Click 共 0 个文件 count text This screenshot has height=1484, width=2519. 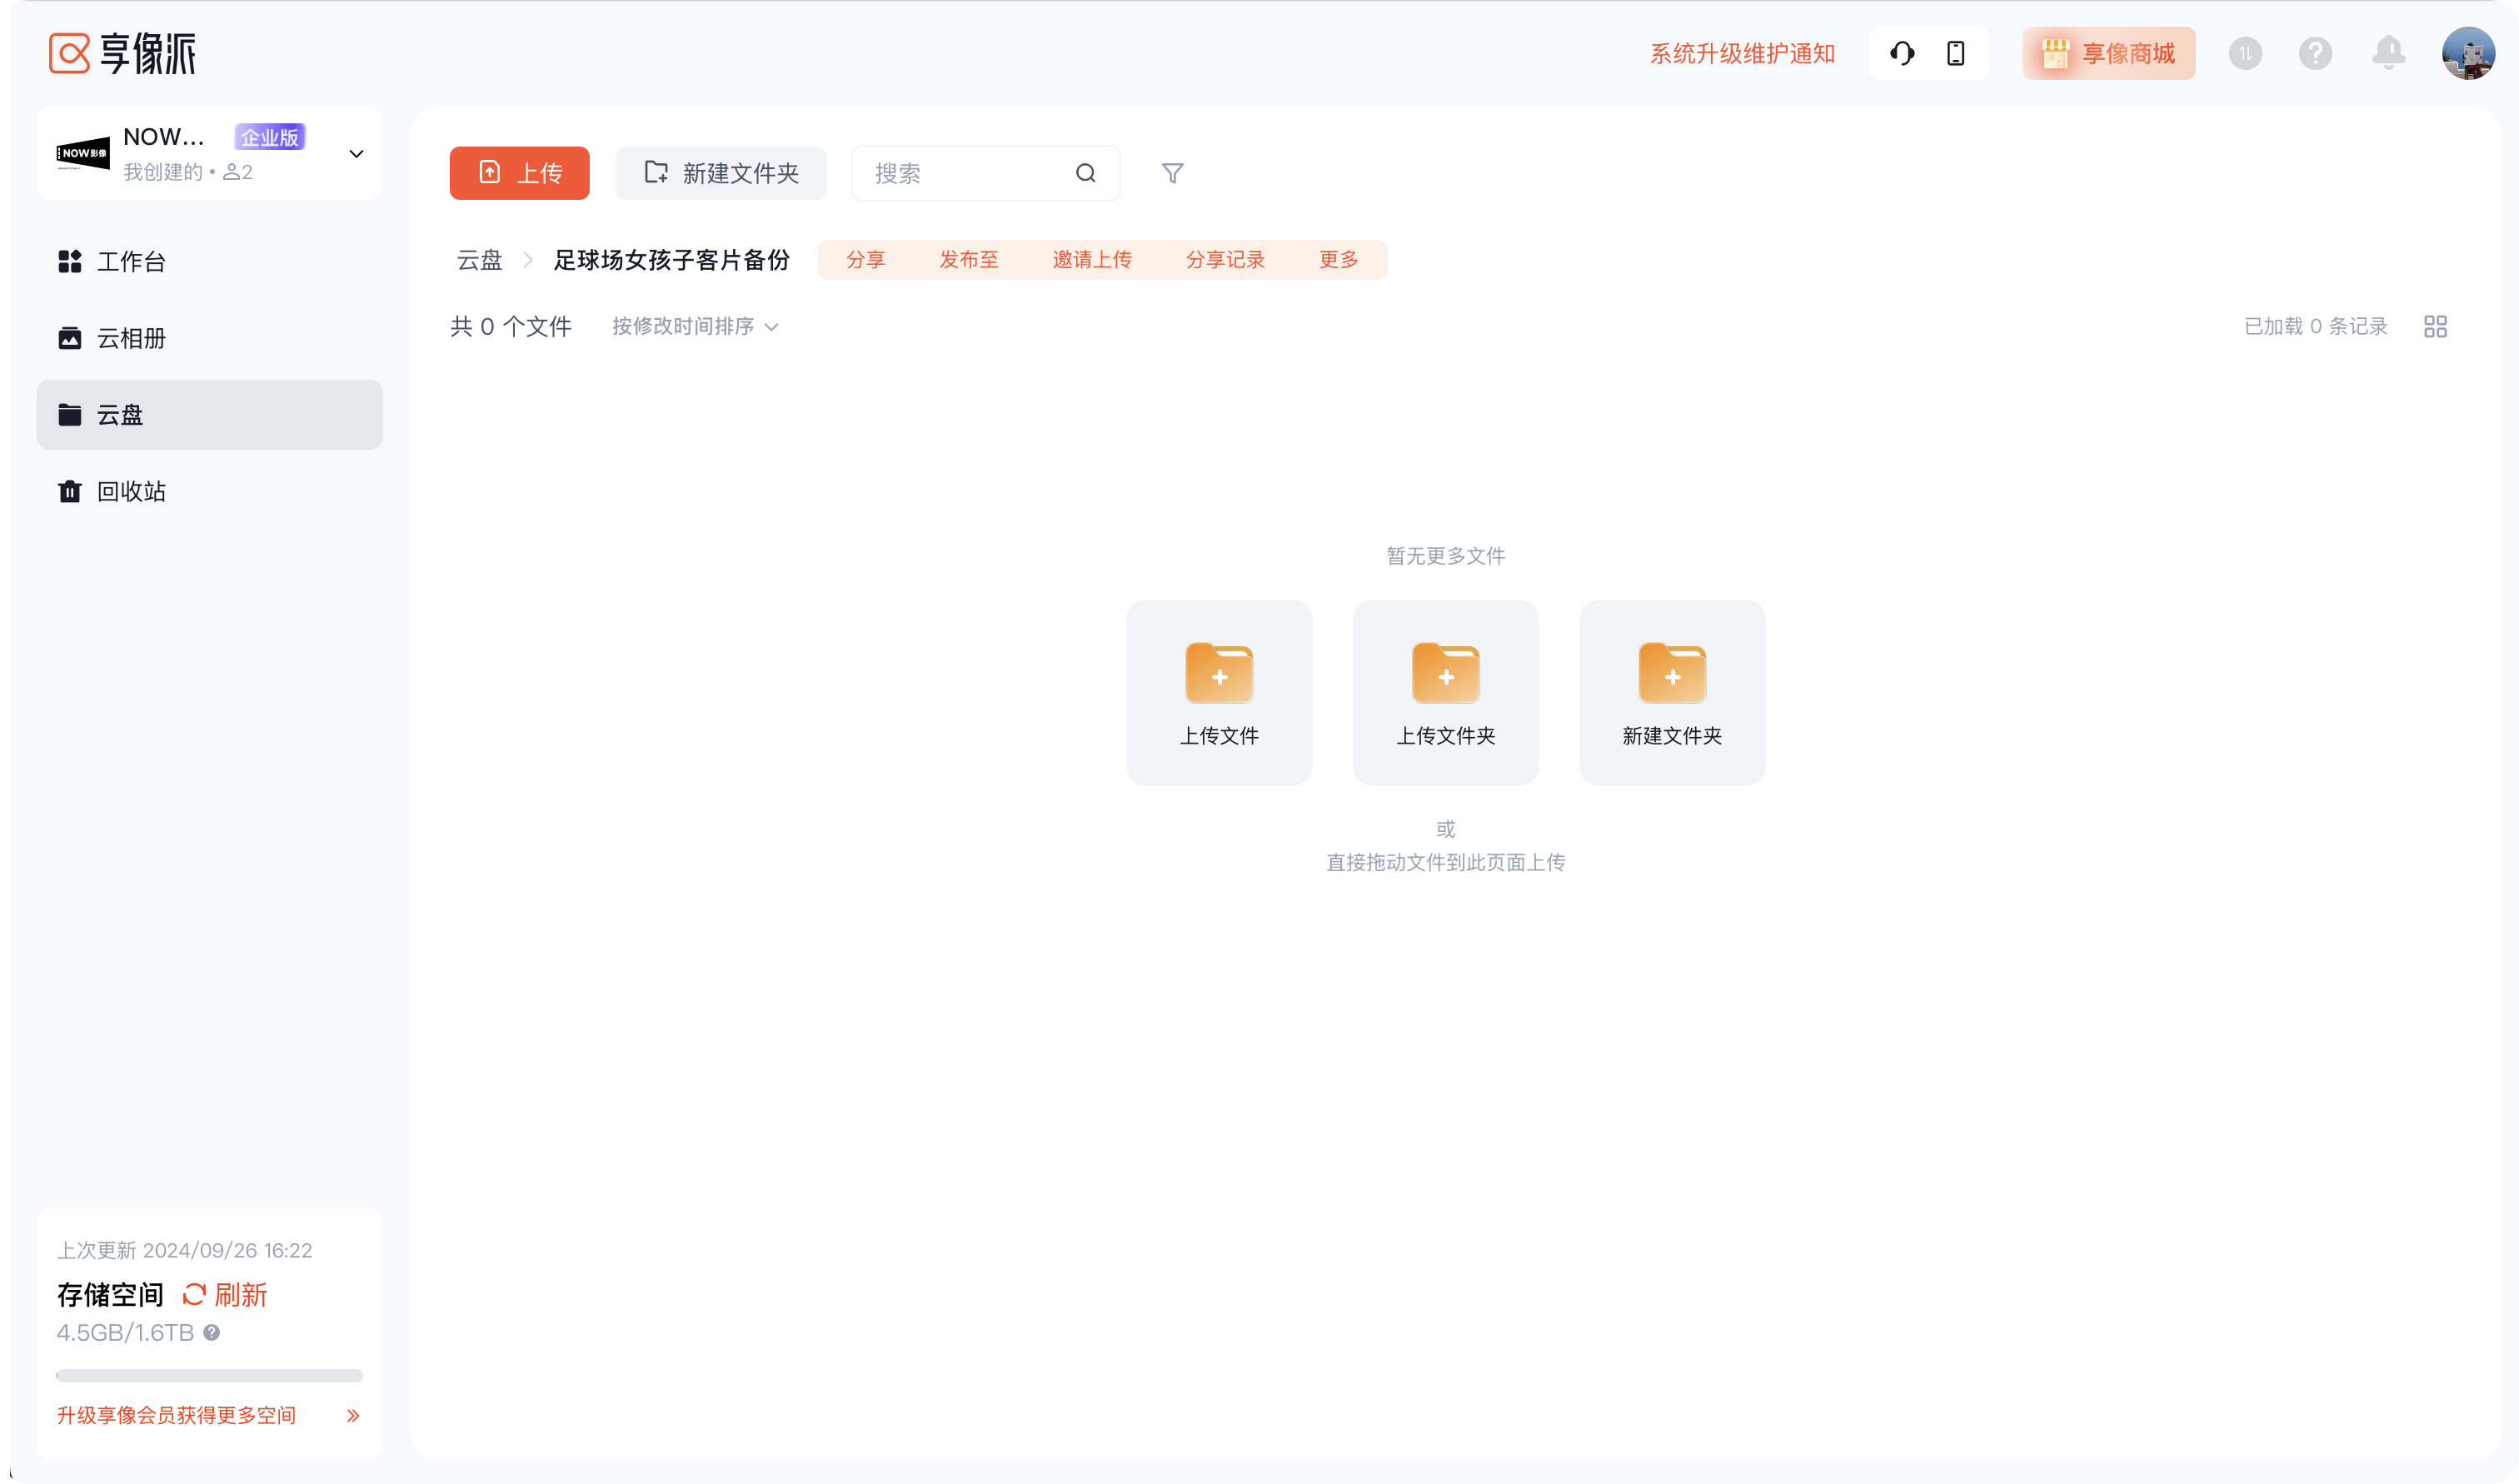click(x=511, y=326)
